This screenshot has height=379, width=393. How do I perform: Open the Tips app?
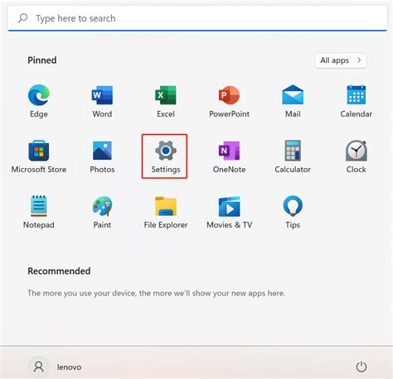pyautogui.click(x=293, y=212)
